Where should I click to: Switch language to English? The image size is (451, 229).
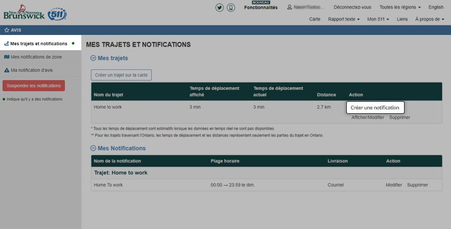436,7
